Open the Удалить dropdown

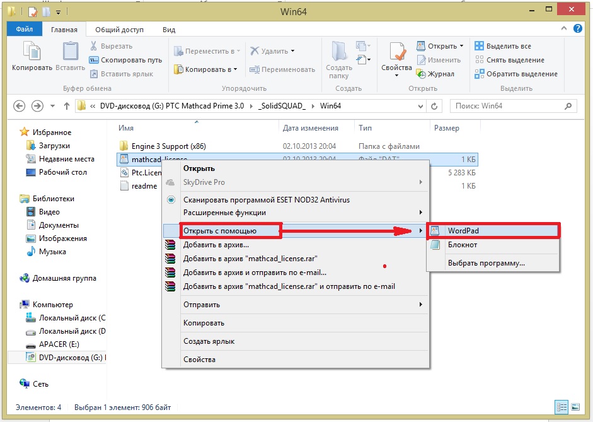pos(272,51)
